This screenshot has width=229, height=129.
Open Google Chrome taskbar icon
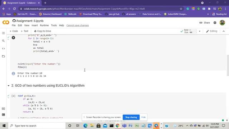[118, 126]
